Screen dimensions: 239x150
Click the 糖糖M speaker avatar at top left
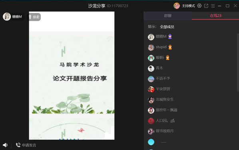tap(7, 17)
